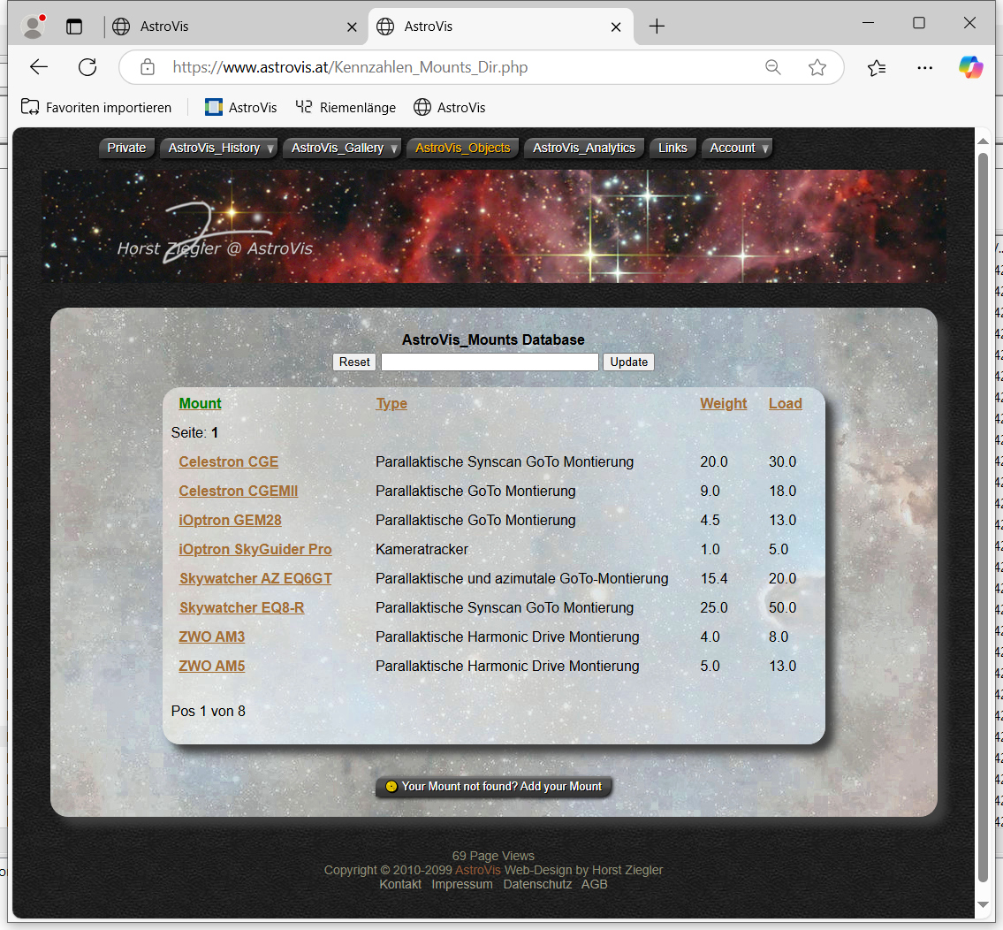Open the Datenschutz footer link
Viewport: 1003px width, 930px height.
[x=537, y=884]
